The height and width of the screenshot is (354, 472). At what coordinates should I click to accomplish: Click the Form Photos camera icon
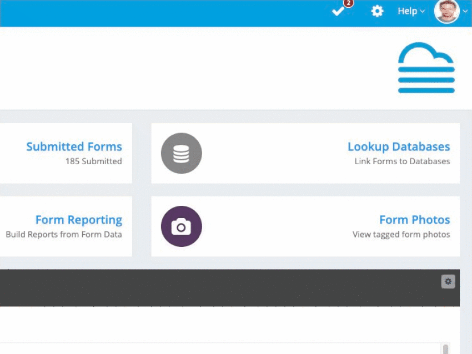181,226
